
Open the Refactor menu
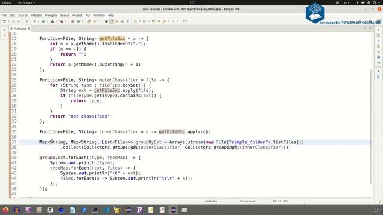[x=37, y=16]
